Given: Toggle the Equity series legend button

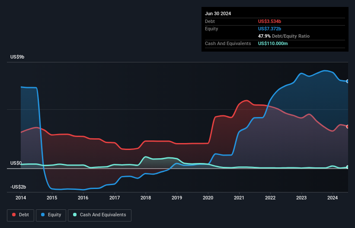Looking at the screenshot, I should coord(51,215).
